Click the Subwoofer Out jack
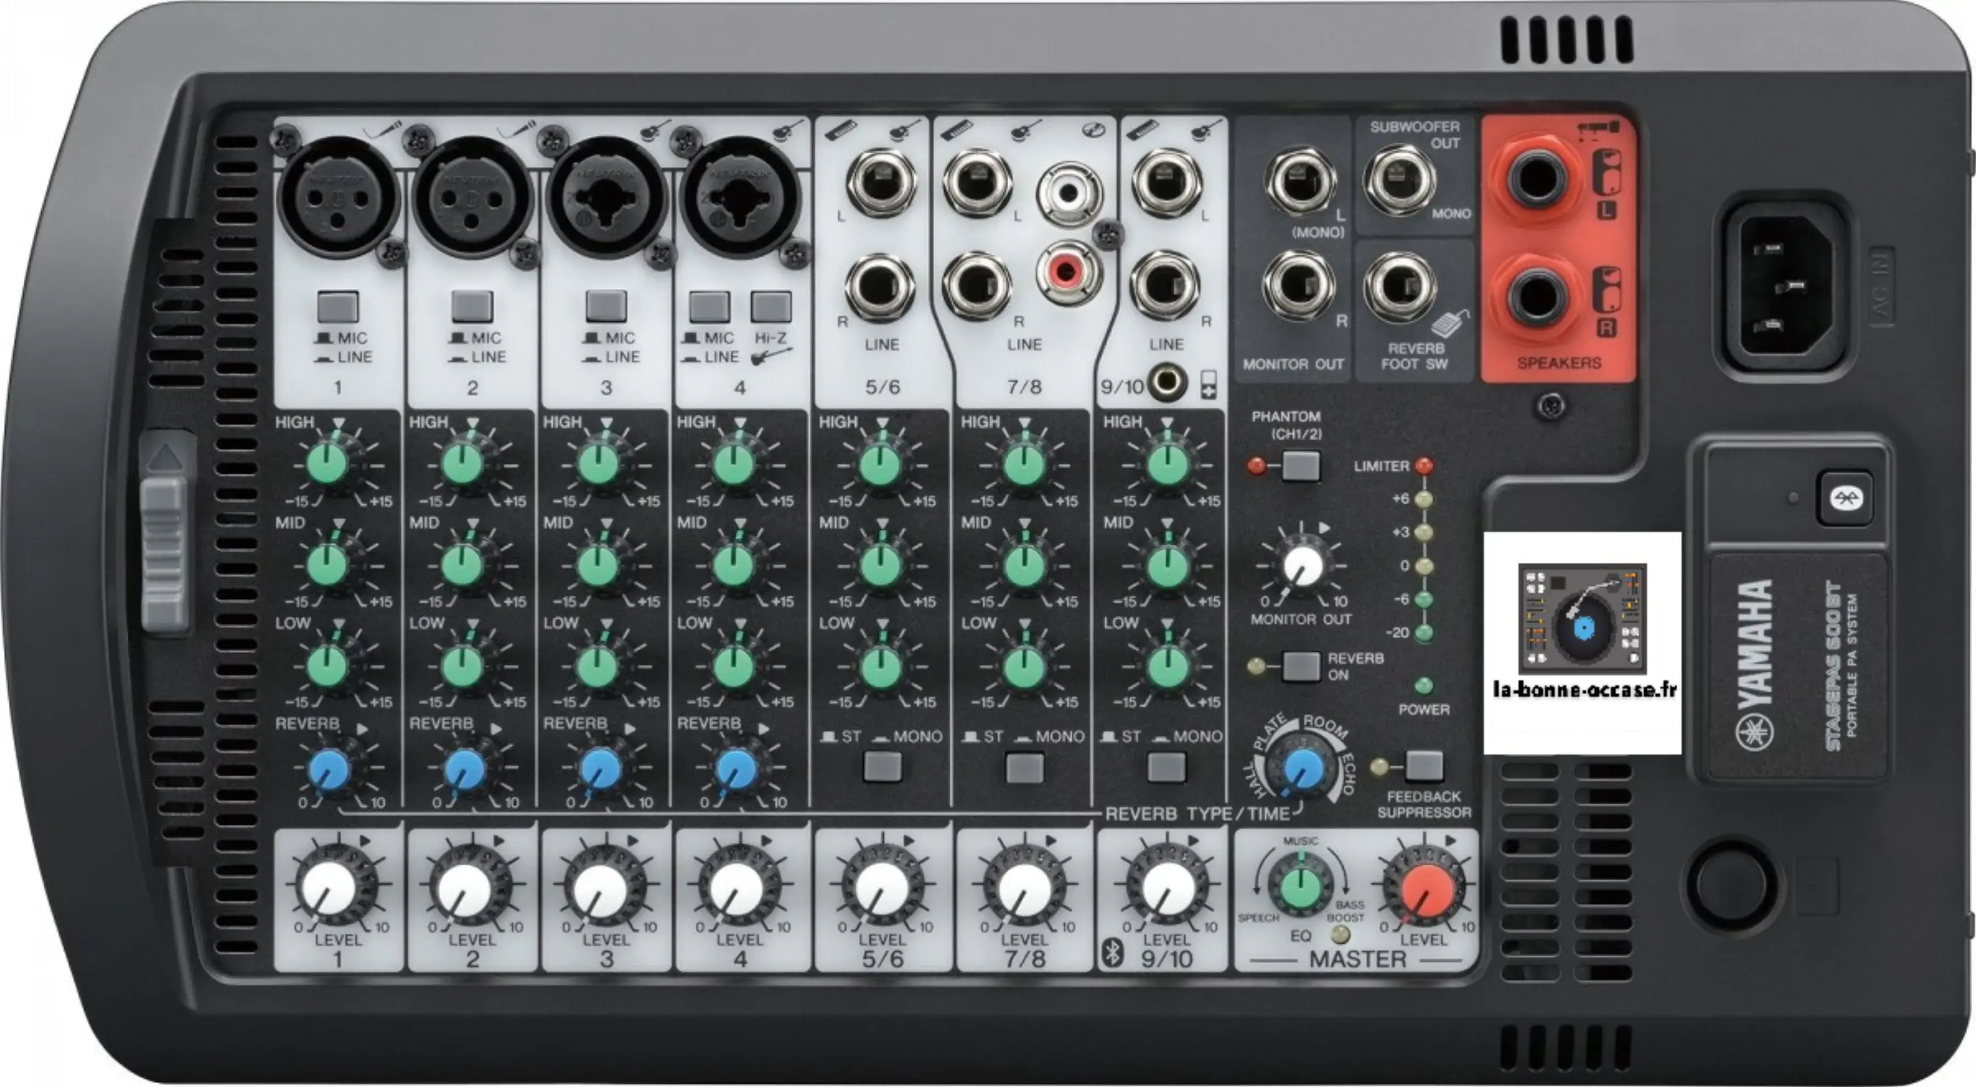Viewport: 1976px width, 1087px height. point(1399,181)
